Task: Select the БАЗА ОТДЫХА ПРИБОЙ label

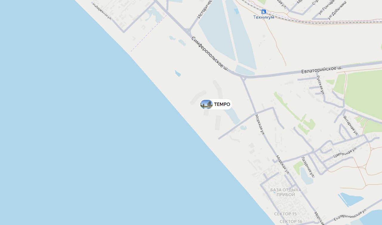Action: 286,192
